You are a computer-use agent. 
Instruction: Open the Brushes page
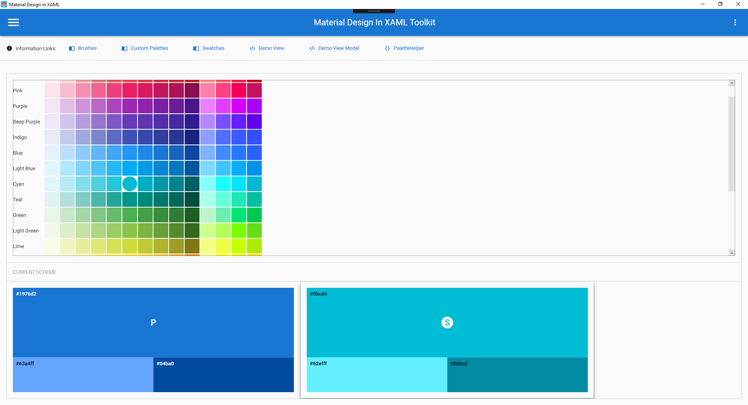86,48
